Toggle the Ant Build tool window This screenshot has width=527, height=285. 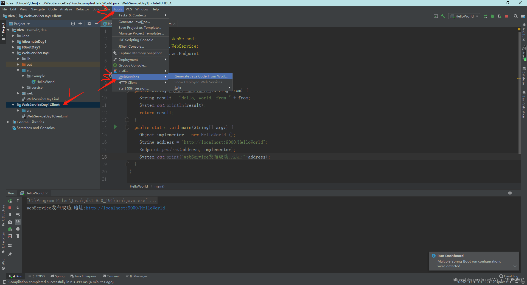[x=524, y=32]
